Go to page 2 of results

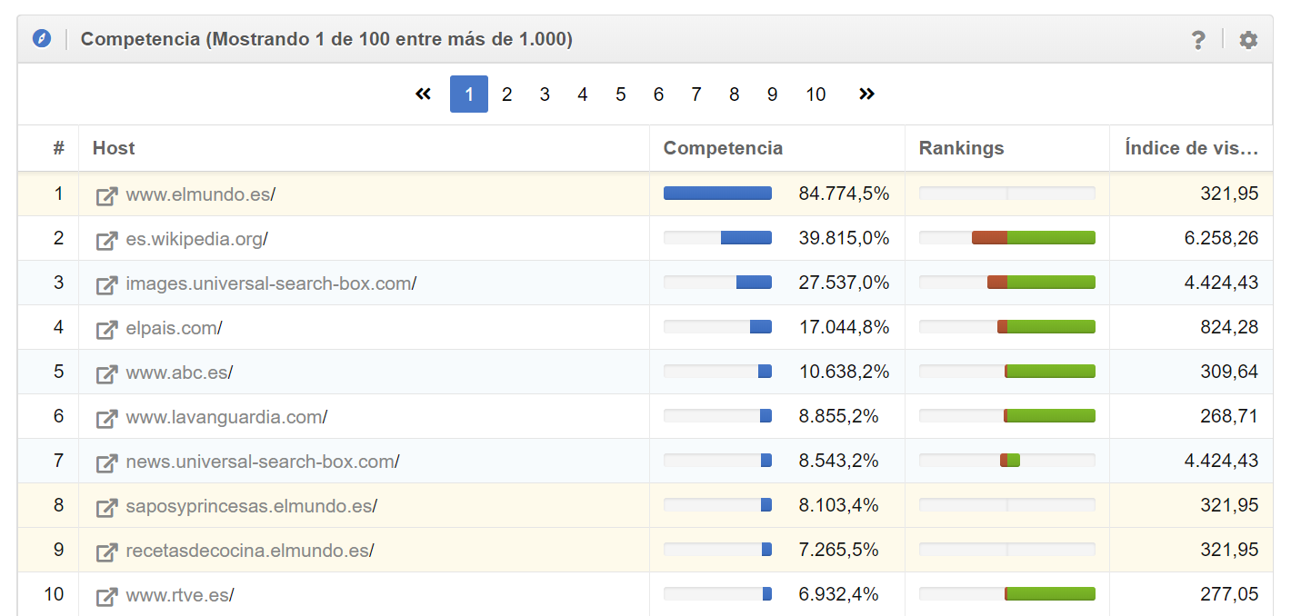[x=506, y=94]
